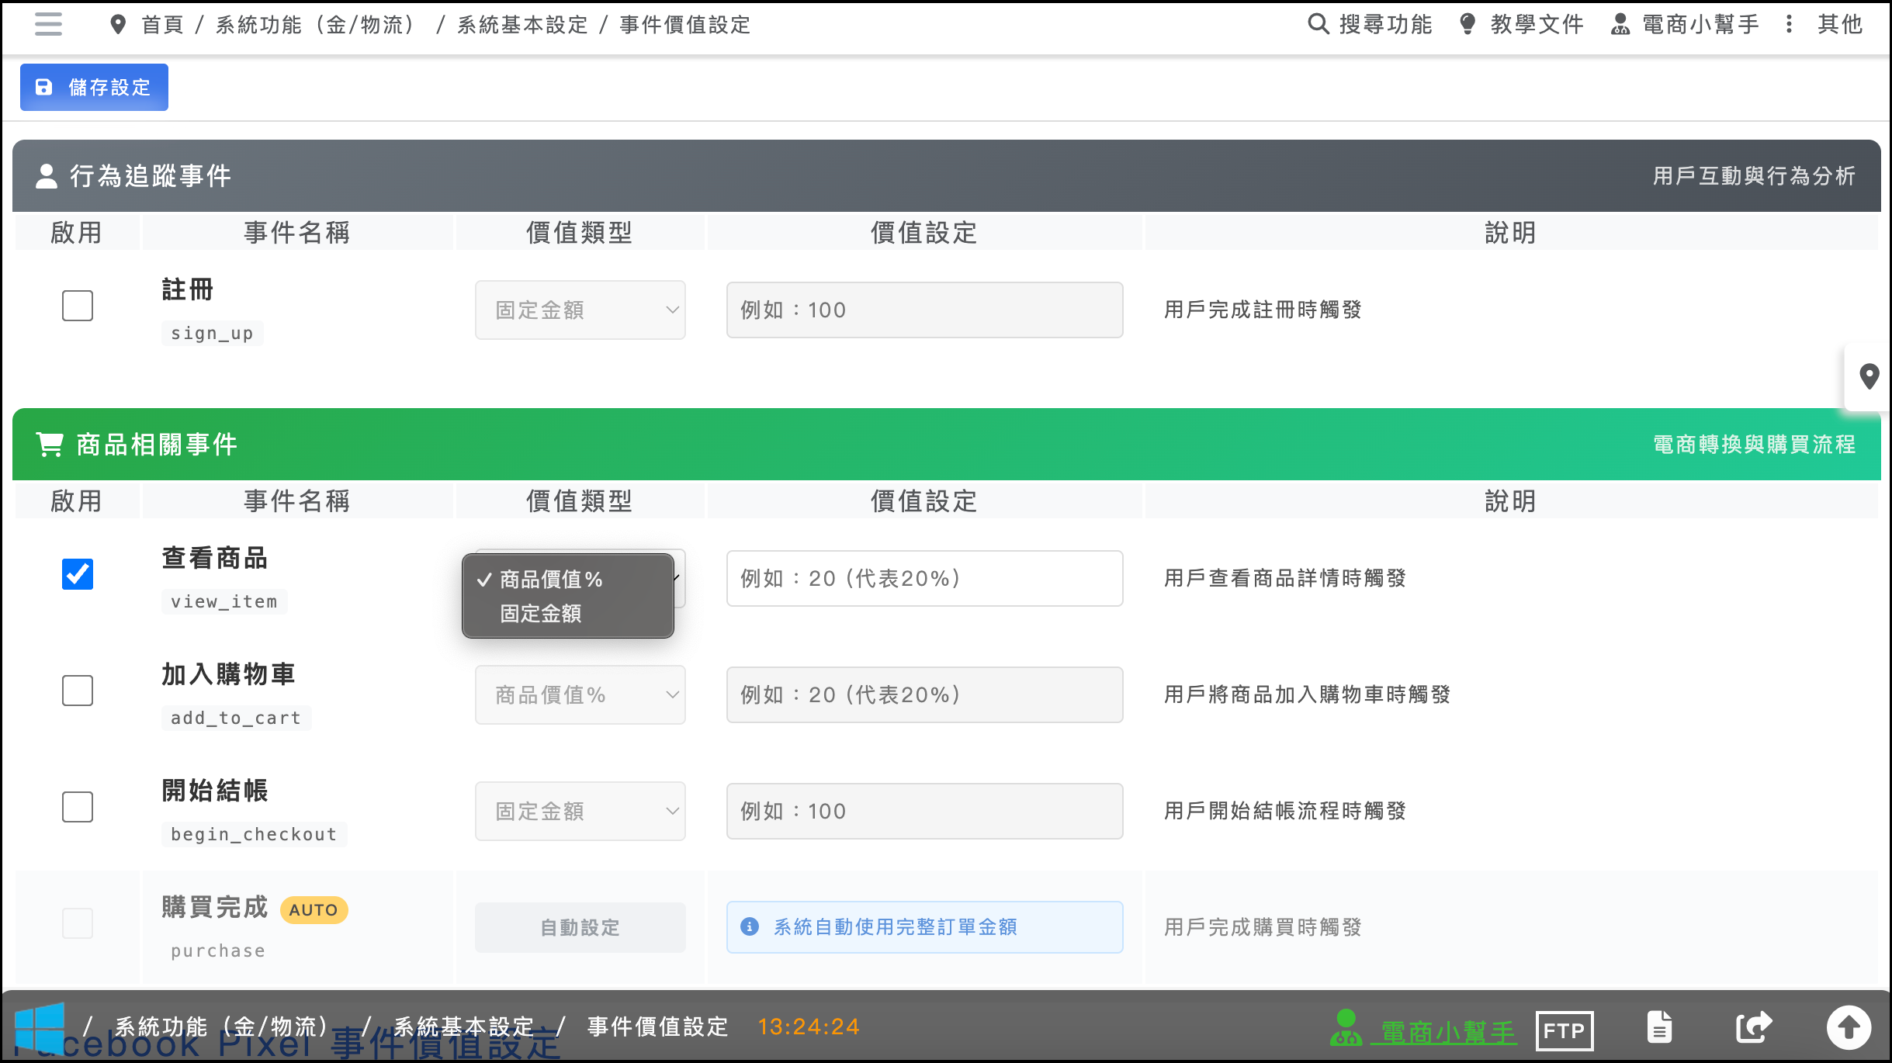Enable the 註冊 sign_up event checkbox
This screenshot has height=1063, width=1892.
coord(78,306)
